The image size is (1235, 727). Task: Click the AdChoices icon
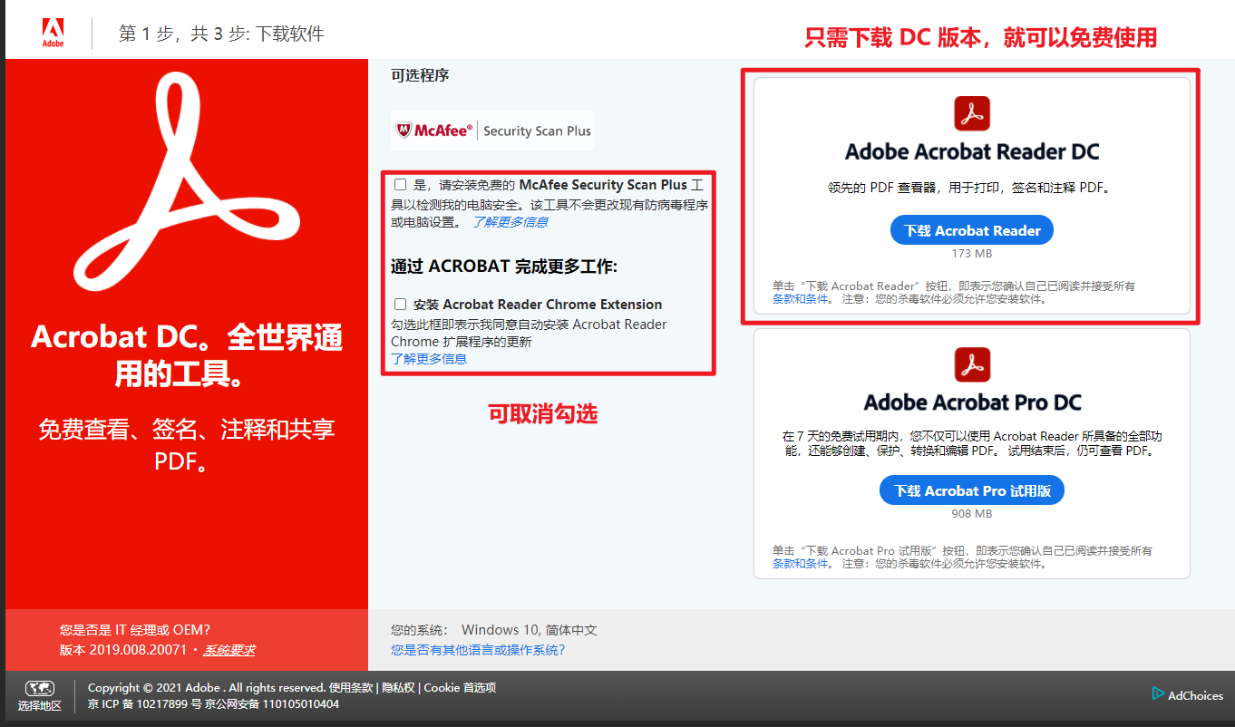coord(1158,693)
